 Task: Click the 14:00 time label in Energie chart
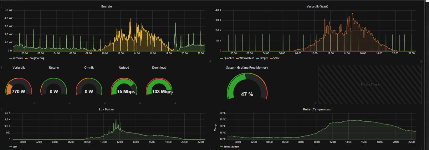point(137,53)
